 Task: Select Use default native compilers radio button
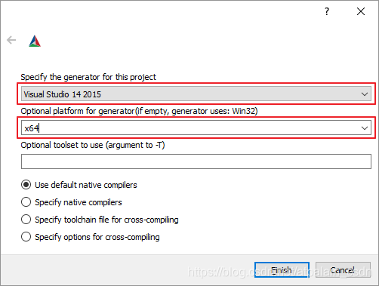26,185
